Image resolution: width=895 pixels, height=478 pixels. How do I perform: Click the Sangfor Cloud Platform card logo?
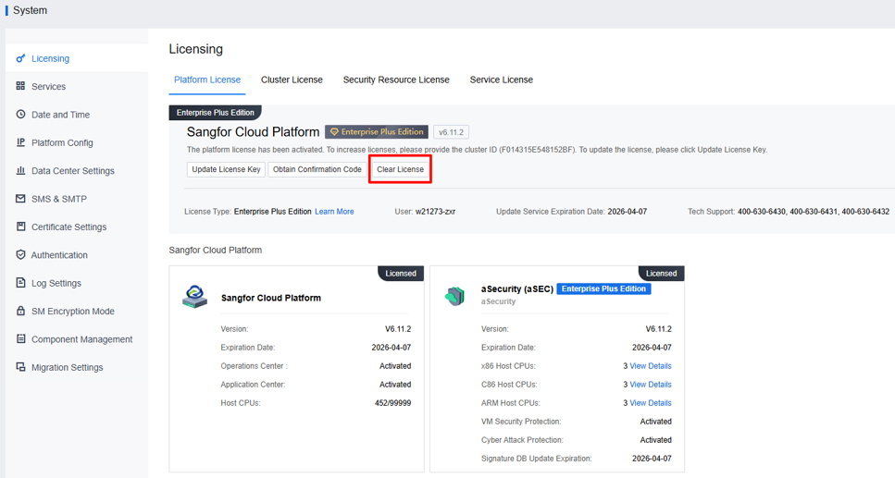coord(194,297)
